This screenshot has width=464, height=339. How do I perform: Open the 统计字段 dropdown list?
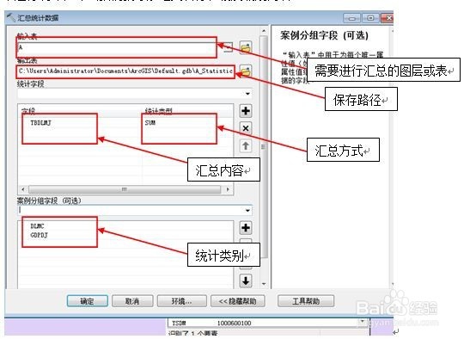247,94
